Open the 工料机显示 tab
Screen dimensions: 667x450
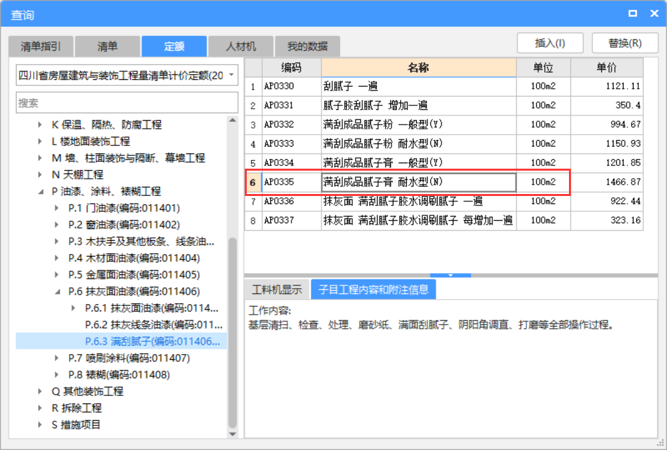[277, 289]
